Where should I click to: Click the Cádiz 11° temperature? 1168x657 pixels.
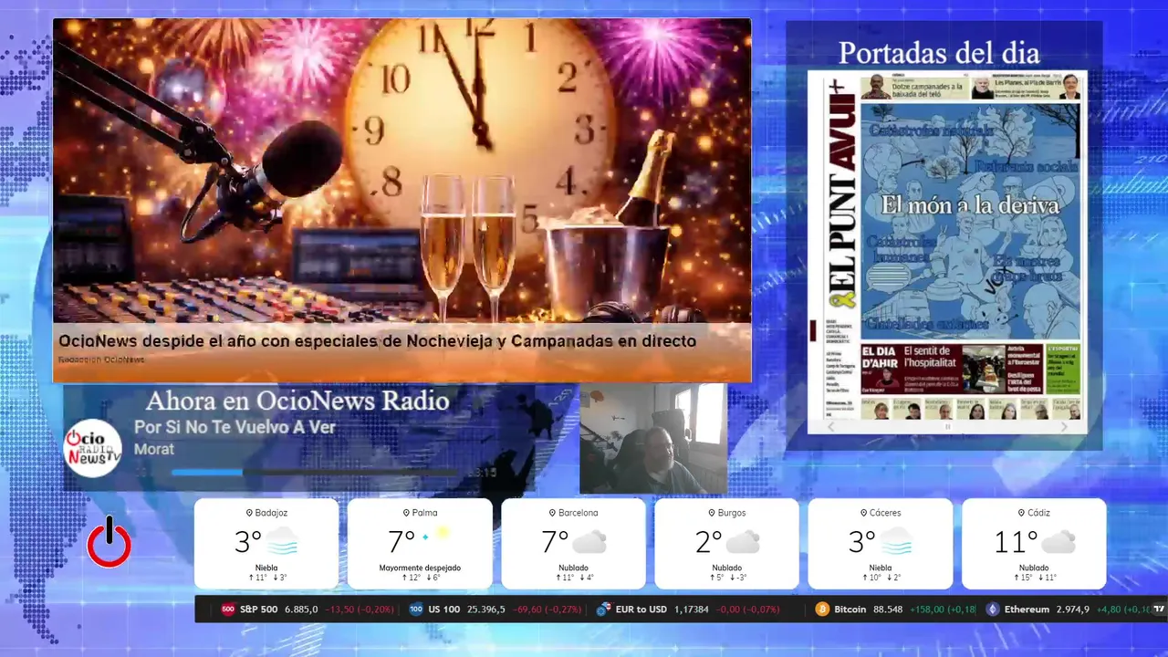tap(1016, 542)
